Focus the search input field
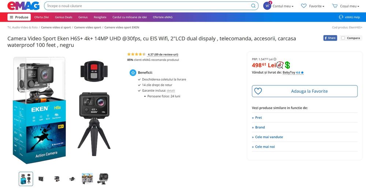The image size is (366, 192). pos(146,6)
